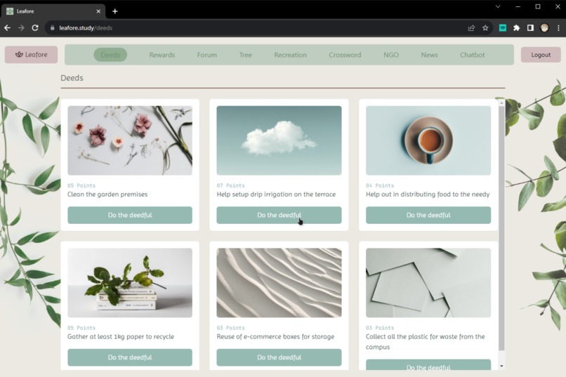Click Do the deedful for paper recycle
This screenshot has height=377, width=566.
point(130,357)
